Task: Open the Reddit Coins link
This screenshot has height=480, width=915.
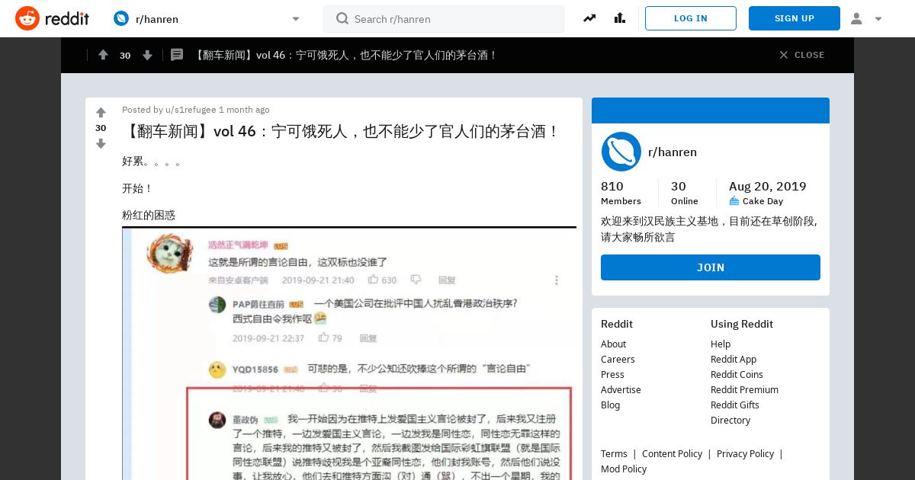Action: coord(737,374)
